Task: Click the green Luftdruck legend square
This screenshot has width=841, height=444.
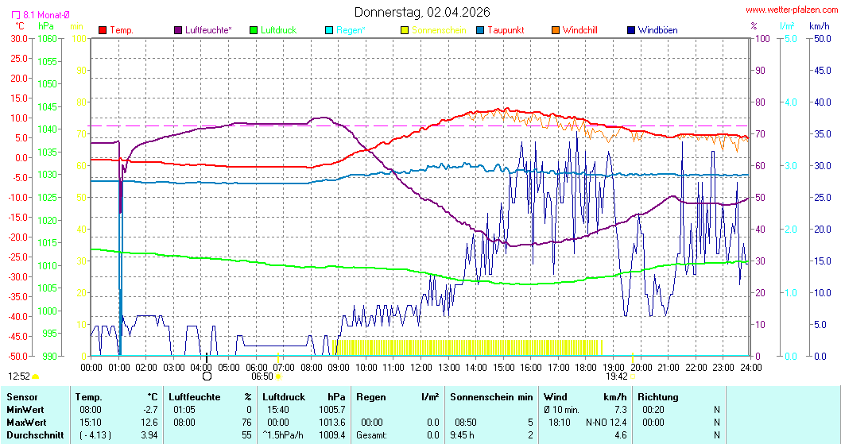Action: 254,30
